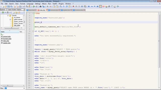Click the Explorer new file icon
This screenshot has height=90, width=161.
(13, 12)
